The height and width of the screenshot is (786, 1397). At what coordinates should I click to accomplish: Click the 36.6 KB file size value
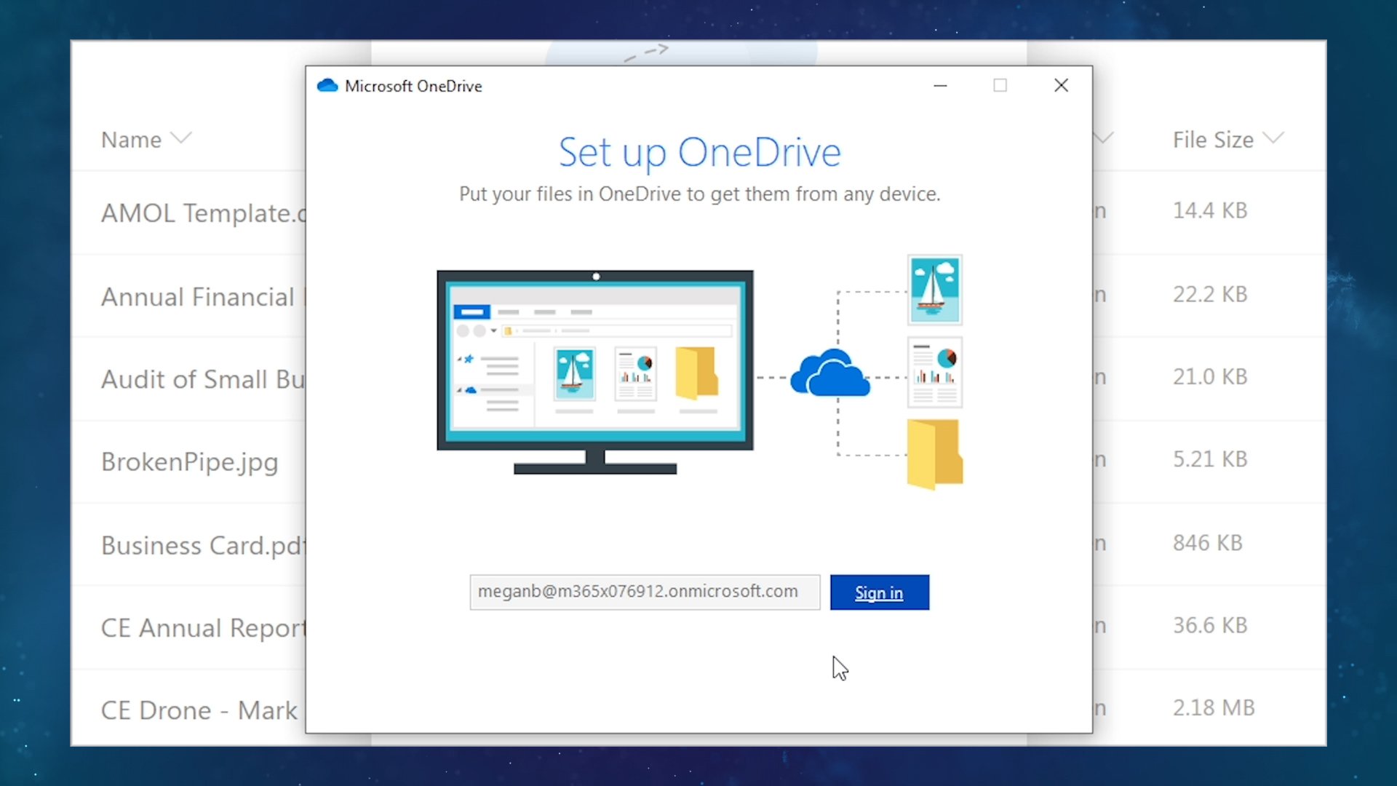[1210, 625]
